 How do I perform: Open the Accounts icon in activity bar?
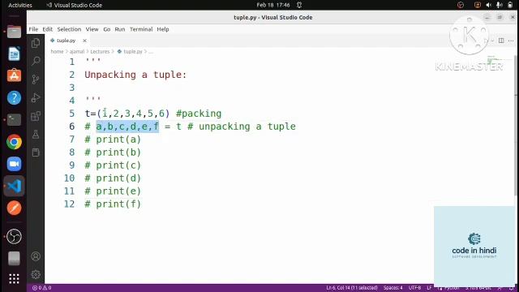click(x=36, y=256)
